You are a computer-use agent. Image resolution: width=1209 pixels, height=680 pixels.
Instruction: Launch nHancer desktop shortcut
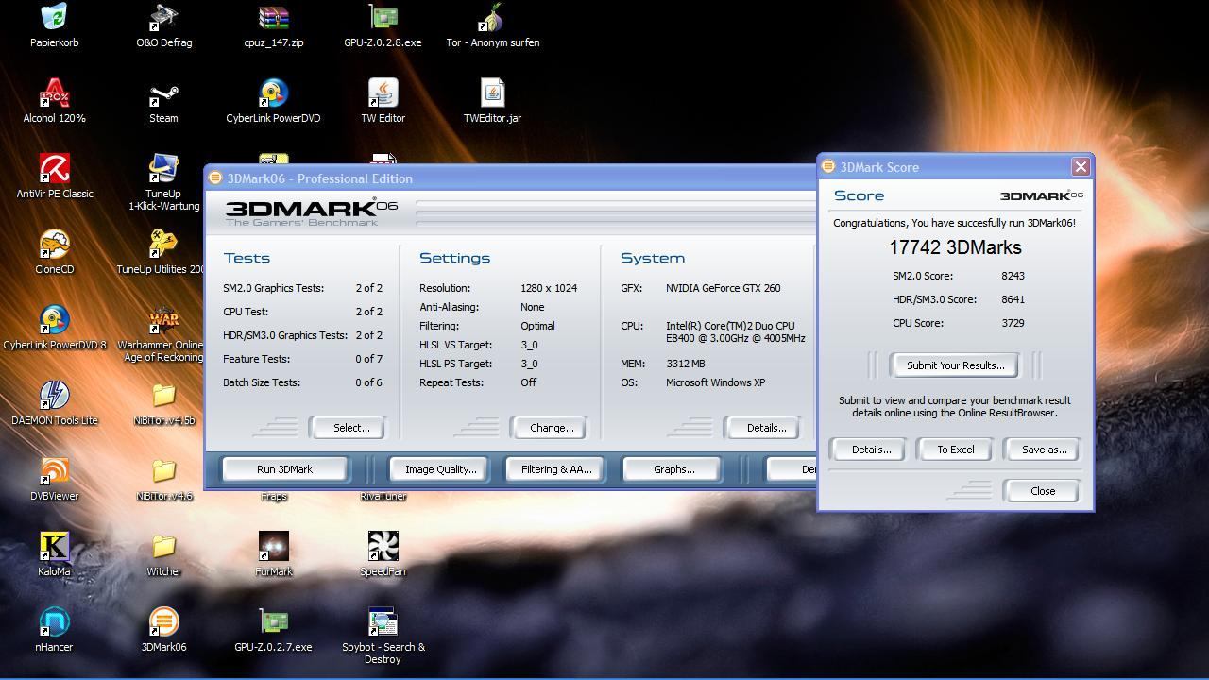(x=55, y=622)
